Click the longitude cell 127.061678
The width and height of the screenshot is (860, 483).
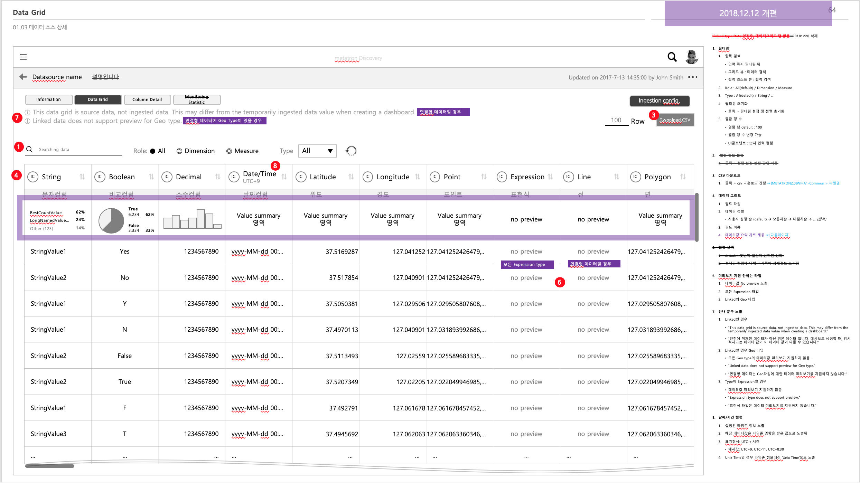[x=393, y=408]
